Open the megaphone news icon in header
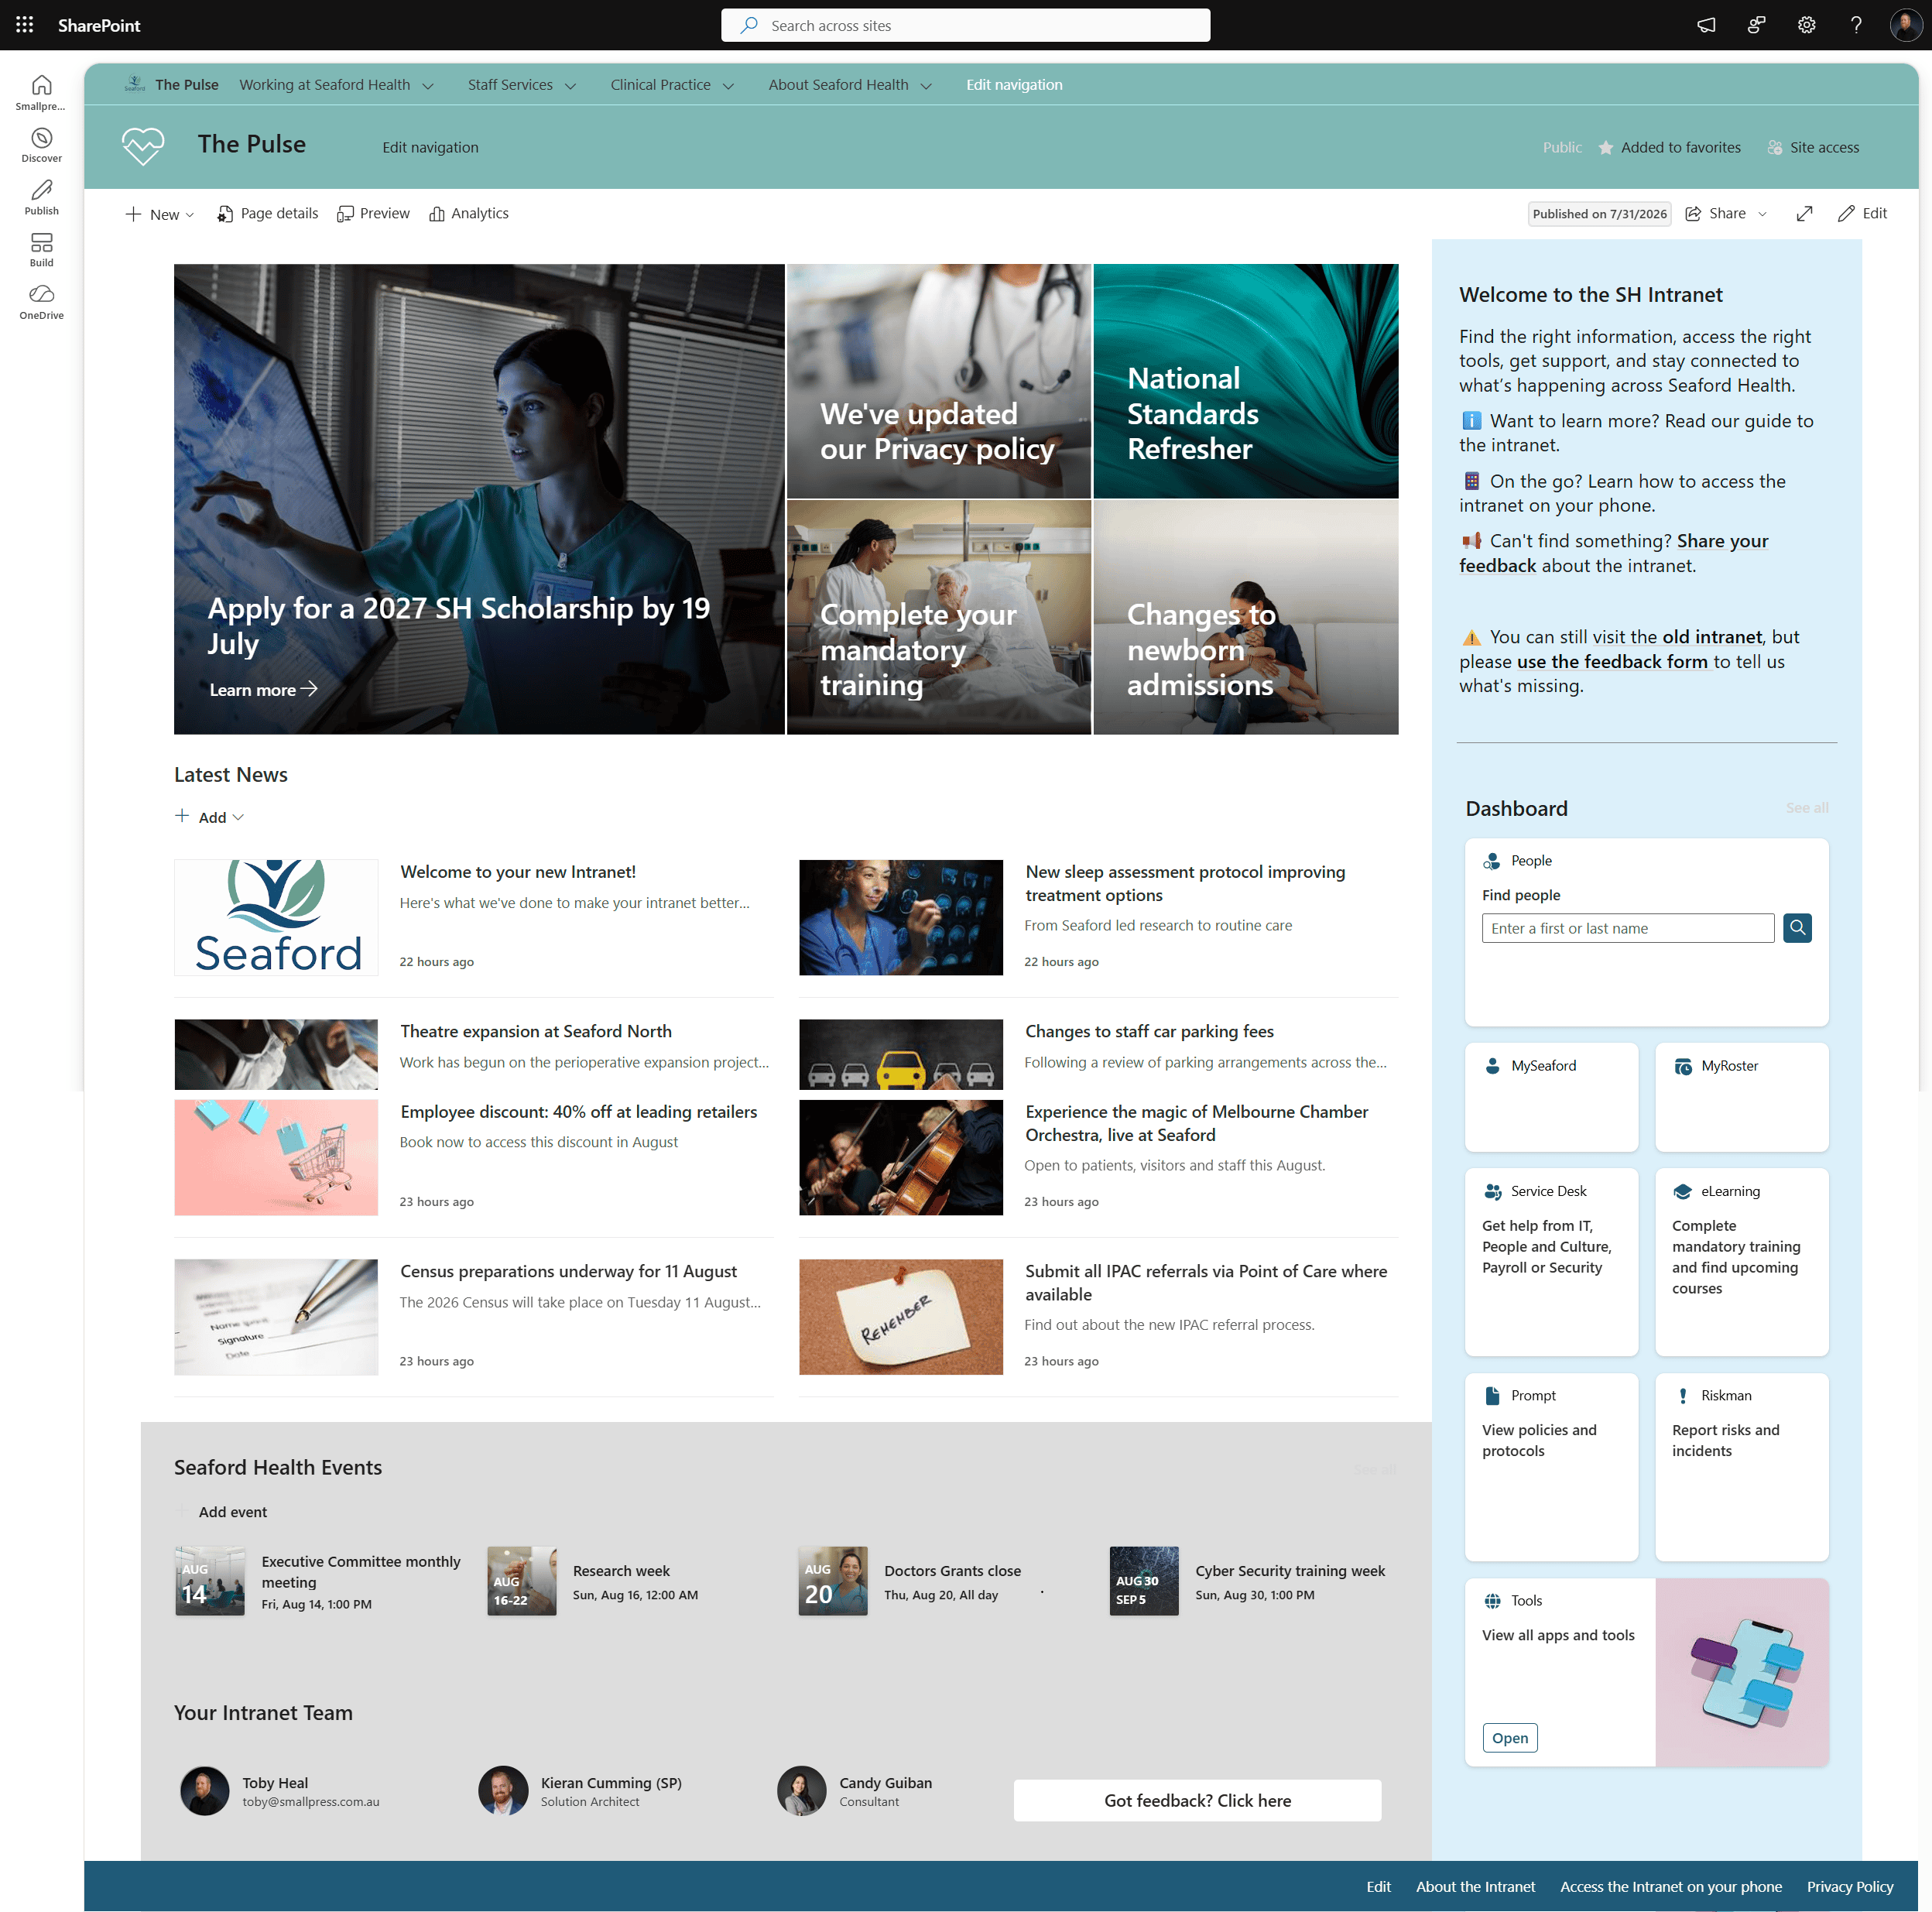The height and width of the screenshot is (1912, 1932). (x=1706, y=25)
